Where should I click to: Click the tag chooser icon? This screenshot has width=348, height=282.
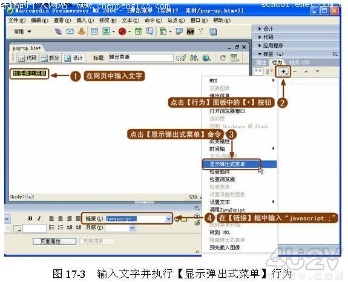coord(179,31)
